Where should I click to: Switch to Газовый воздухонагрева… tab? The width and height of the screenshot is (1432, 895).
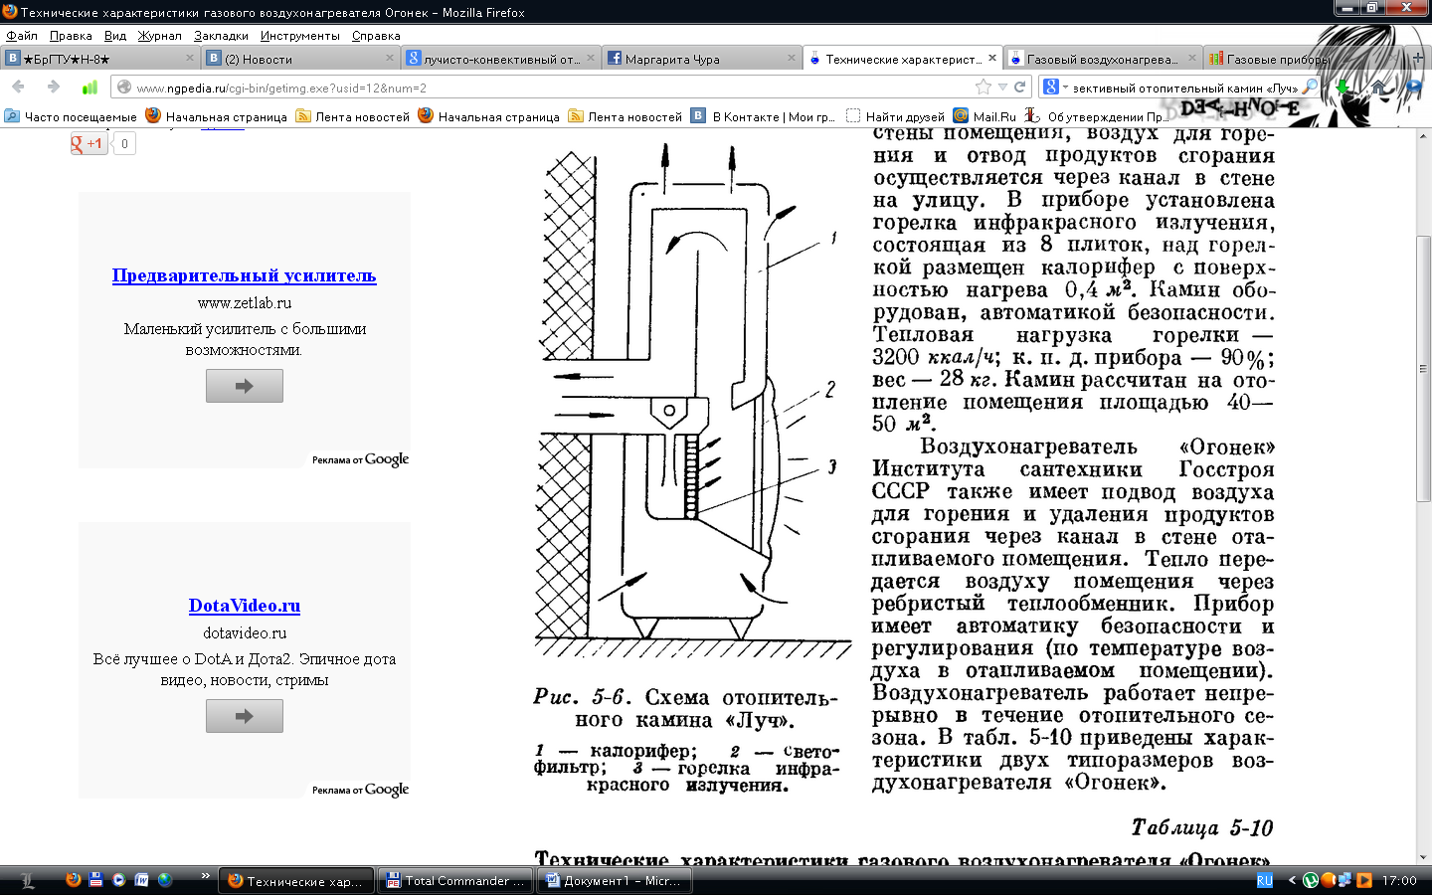1102,59
